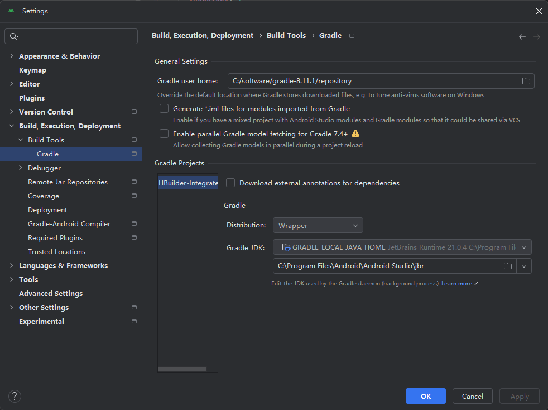Click the project icon next to Version Control
548x410 pixels.
[134, 112]
